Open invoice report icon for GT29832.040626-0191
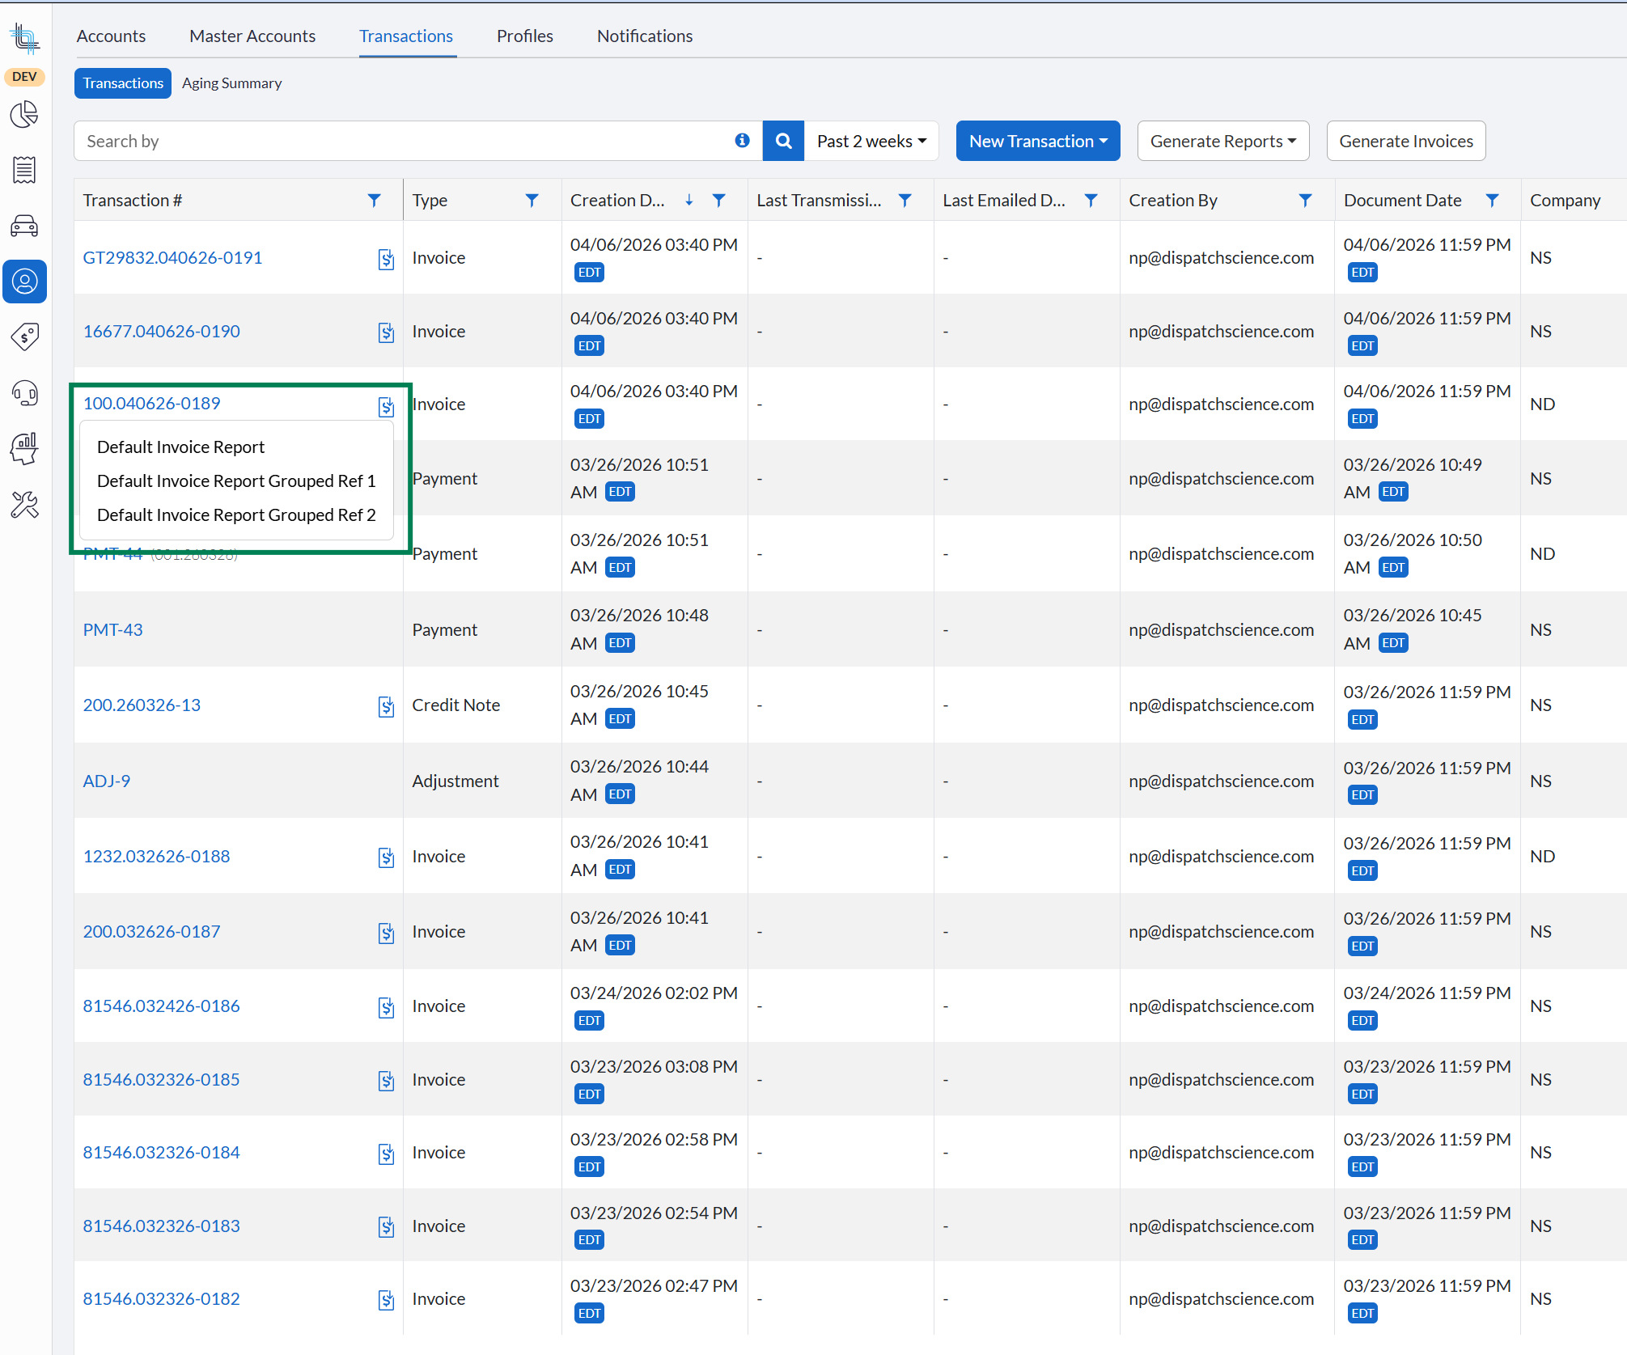The width and height of the screenshot is (1627, 1355). 386,259
